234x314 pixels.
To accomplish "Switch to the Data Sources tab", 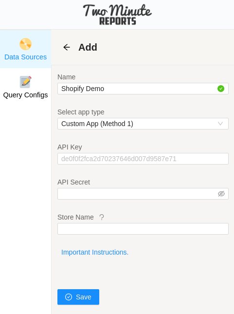I will (x=25, y=49).
